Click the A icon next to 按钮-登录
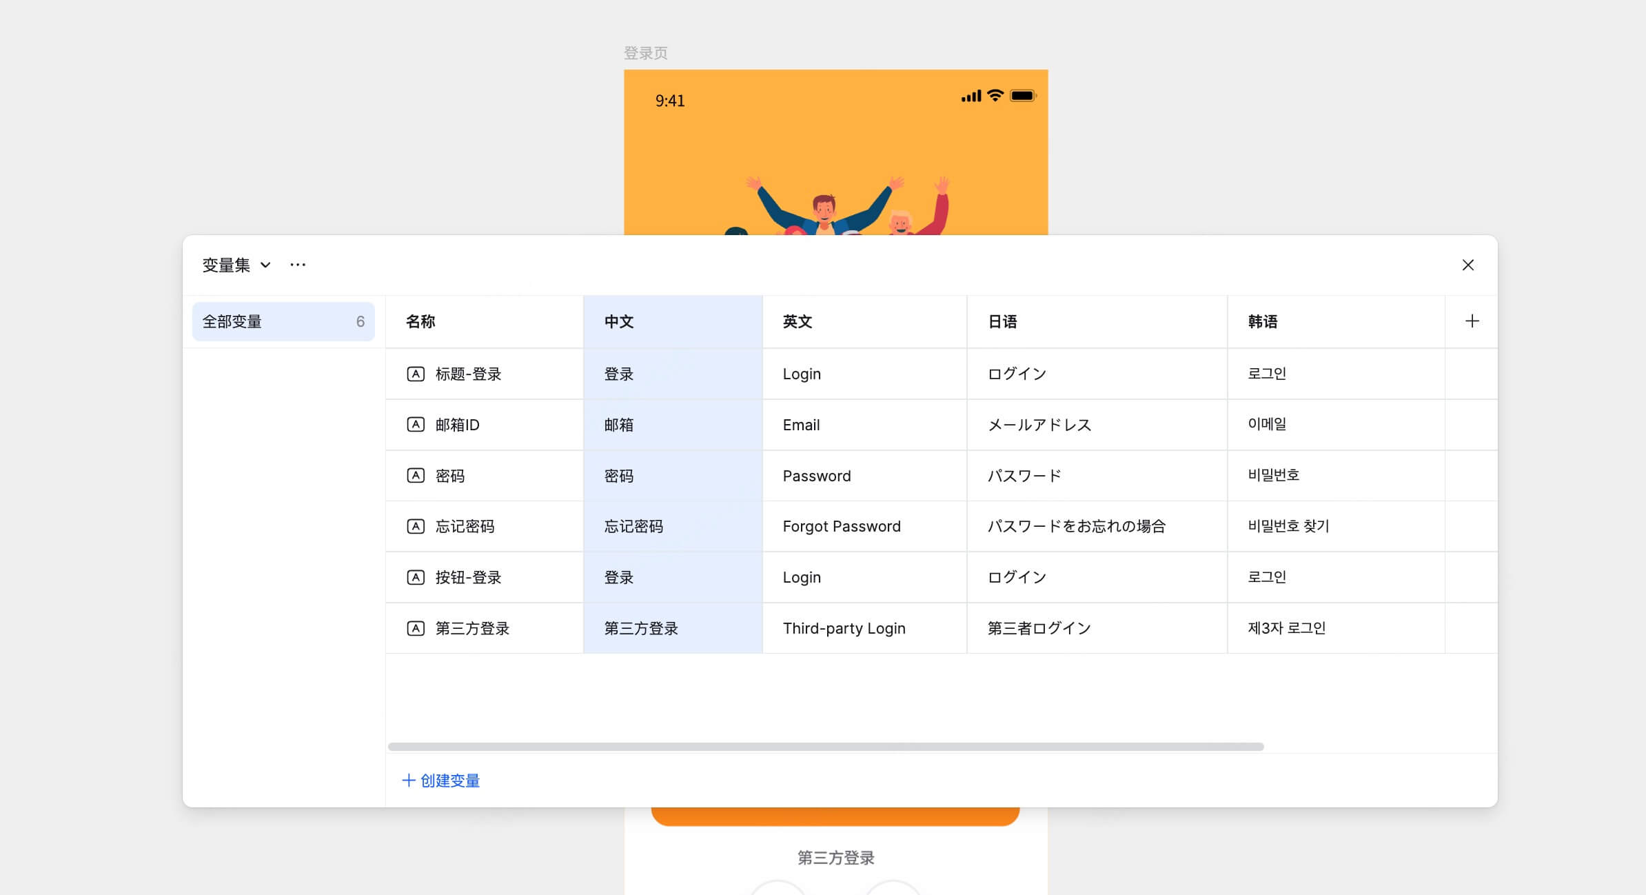The image size is (1646, 895). click(415, 577)
